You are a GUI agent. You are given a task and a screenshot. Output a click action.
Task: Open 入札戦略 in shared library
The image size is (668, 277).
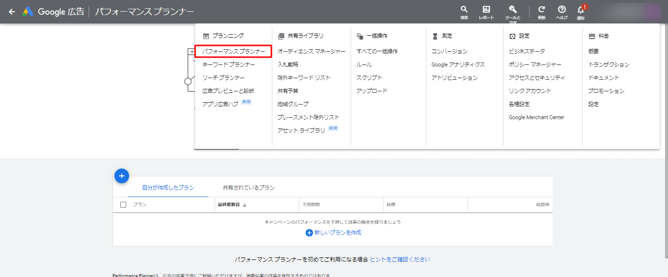click(x=288, y=64)
